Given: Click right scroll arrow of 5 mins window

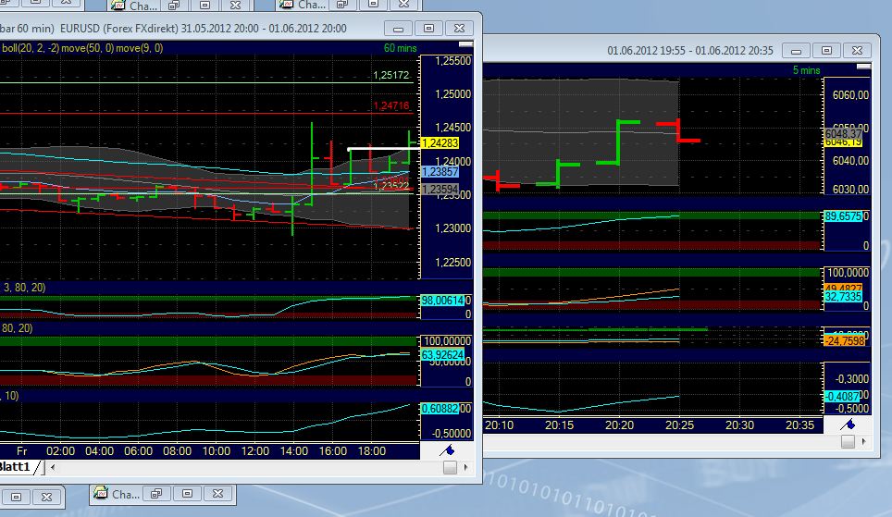Looking at the screenshot, I should tap(863, 441).
